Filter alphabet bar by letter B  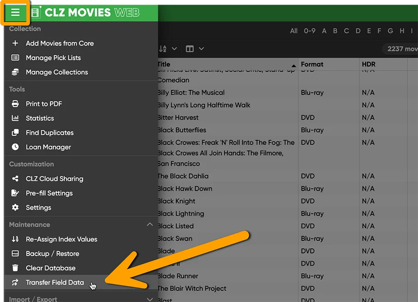pos(335,31)
